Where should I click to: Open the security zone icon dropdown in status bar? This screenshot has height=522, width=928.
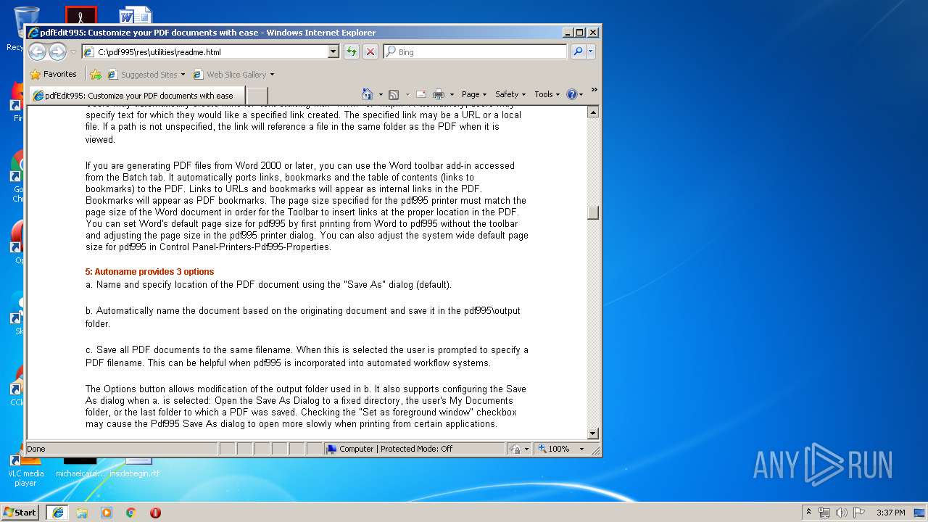[519, 449]
